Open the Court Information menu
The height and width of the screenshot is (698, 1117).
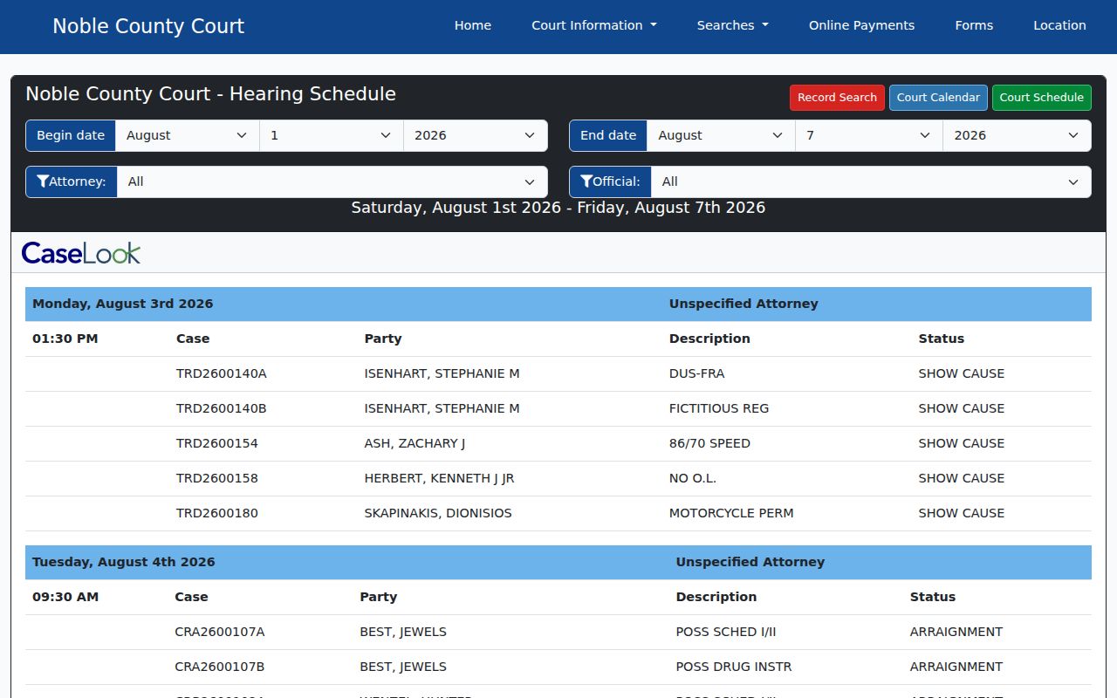point(594,25)
